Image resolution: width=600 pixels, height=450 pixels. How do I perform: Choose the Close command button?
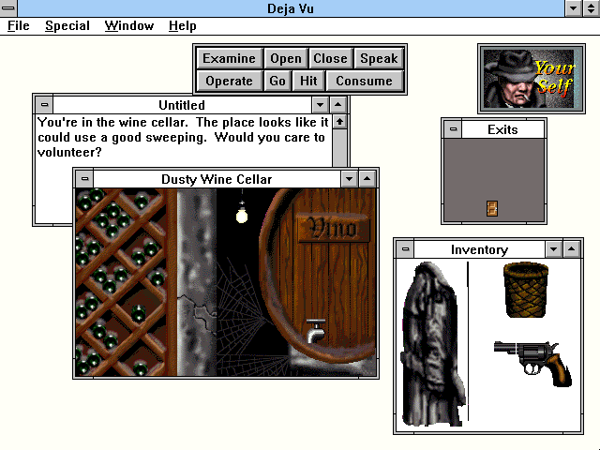tap(330, 58)
